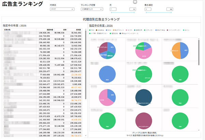Click the 臨時広告 legend entry
This screenshot has height=140, width=205.
(x=138, y=30)
